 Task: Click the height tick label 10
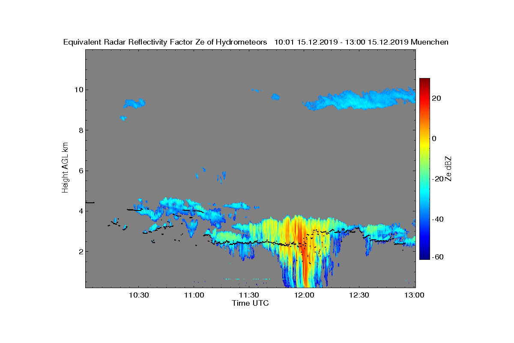[x=78, y=90]
